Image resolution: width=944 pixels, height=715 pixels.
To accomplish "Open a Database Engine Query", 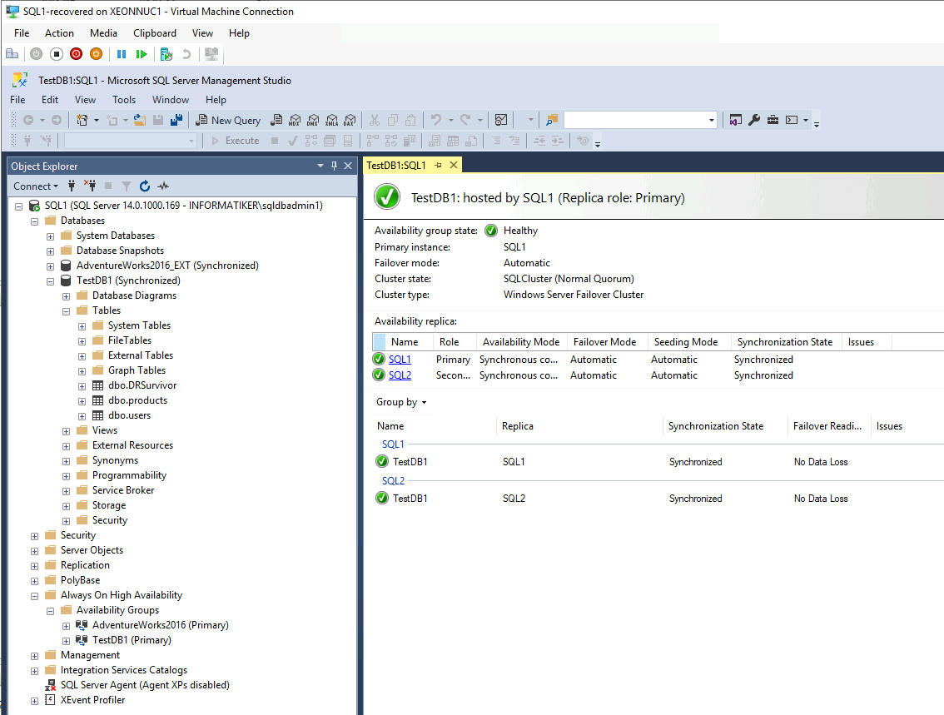I will click(276, 121).
